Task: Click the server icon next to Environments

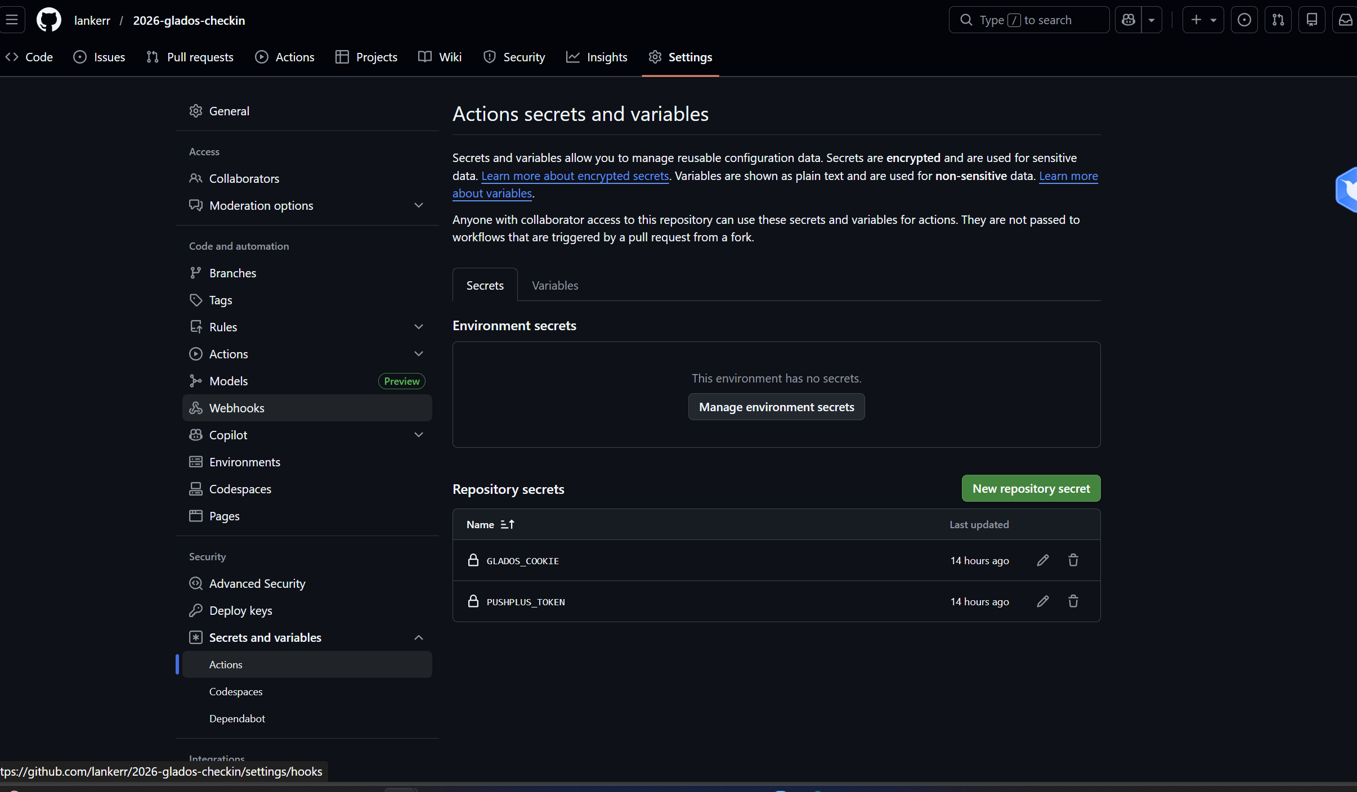Action: click(196, 462)
